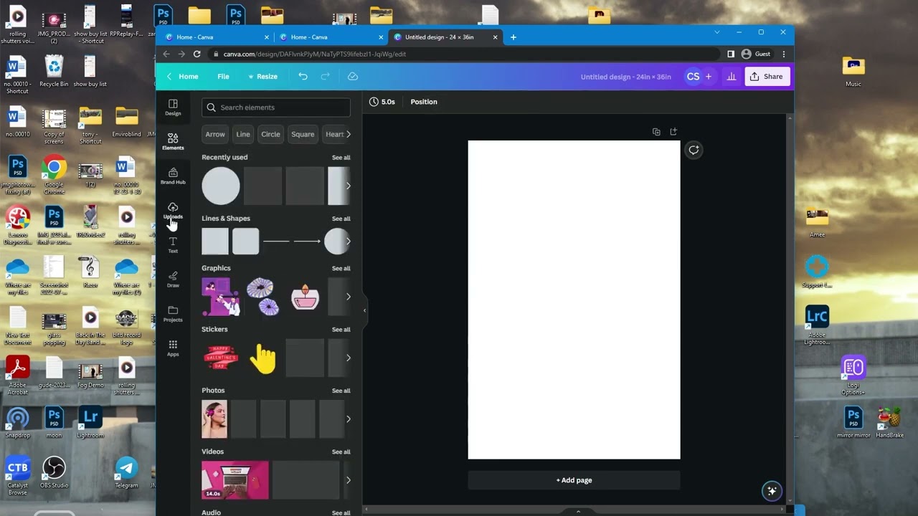Add the rounded square shape thumbnail
Screen dimensions: 918x516
[245, 242]
